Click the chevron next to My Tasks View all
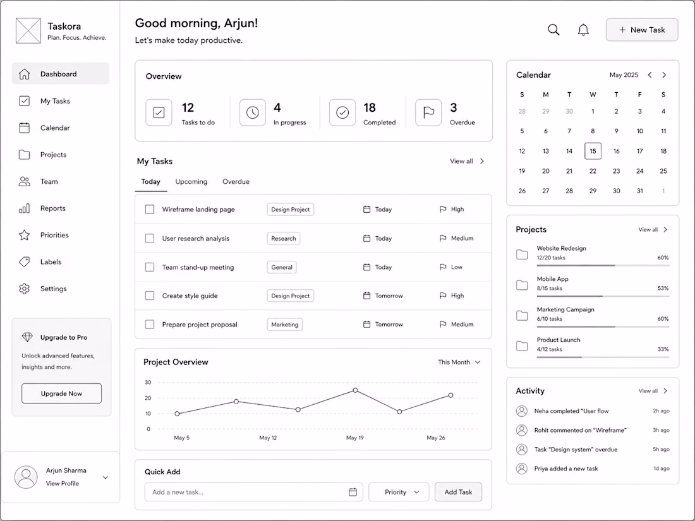 coord(482,161)
